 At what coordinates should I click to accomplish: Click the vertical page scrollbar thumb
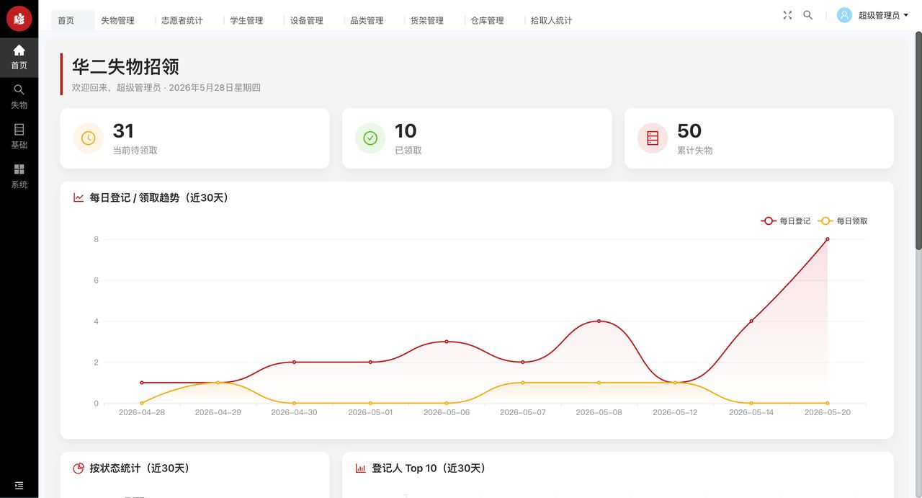918,141
